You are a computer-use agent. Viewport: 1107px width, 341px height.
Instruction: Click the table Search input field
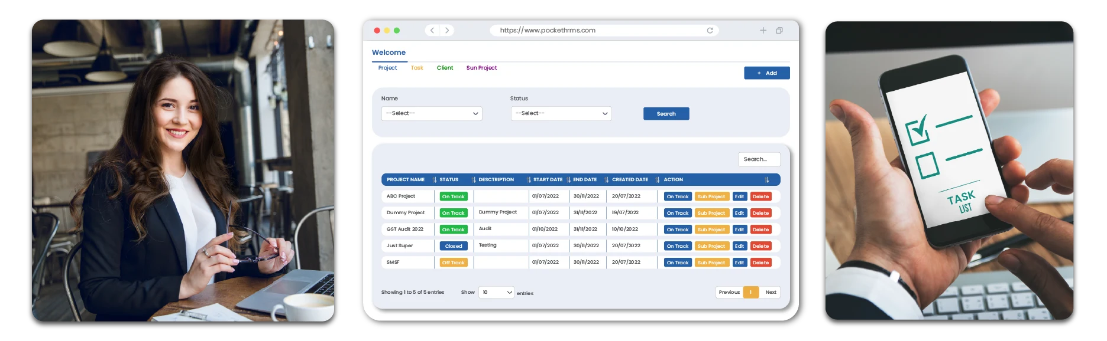(759, 159)
